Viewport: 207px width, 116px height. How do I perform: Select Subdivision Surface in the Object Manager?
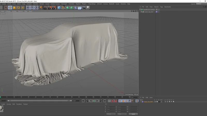tap(149, 10)
